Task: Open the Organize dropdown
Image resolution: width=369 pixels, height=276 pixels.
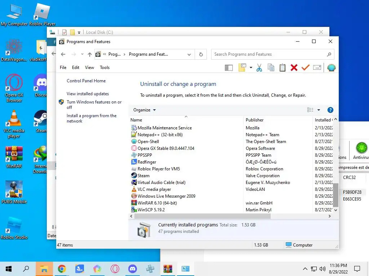Action: point(144,110)
